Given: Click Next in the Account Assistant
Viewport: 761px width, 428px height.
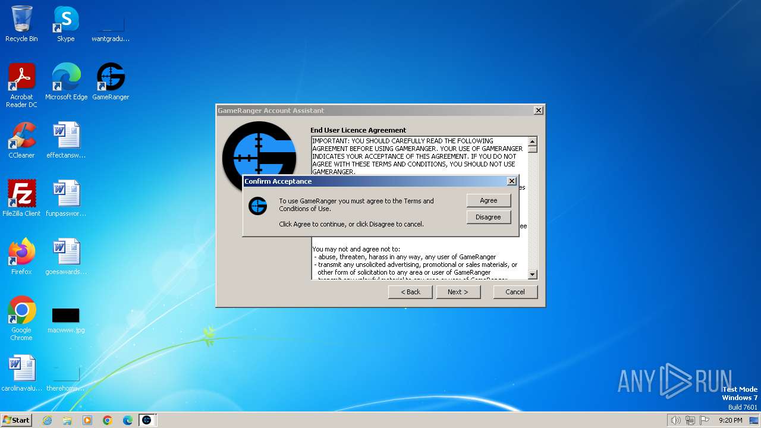Looking at the screenshot, I should click(x=458, y=292).
